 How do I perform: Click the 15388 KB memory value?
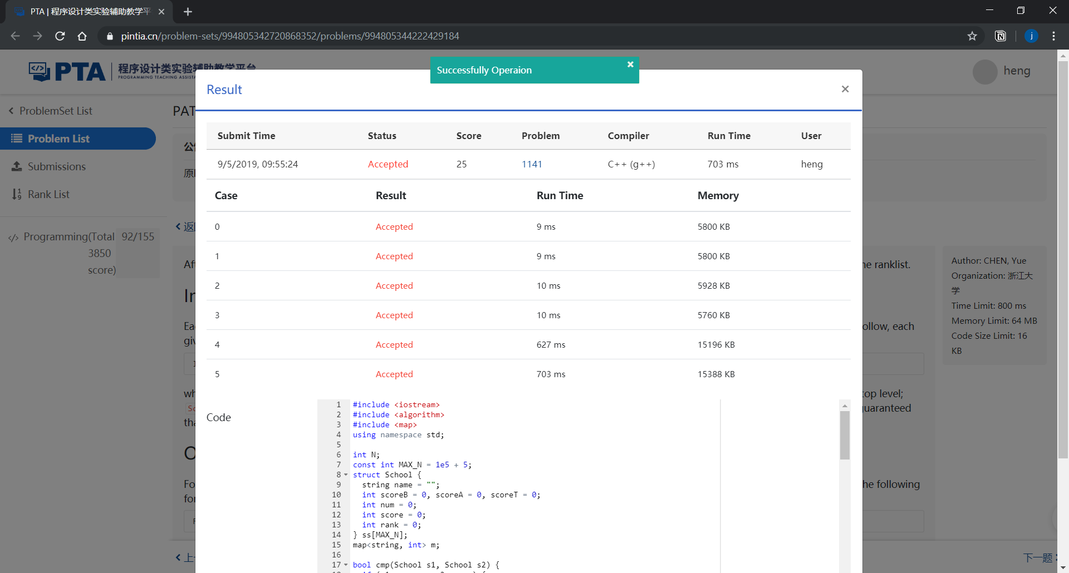pyautogui.click(x=716, y=374)
